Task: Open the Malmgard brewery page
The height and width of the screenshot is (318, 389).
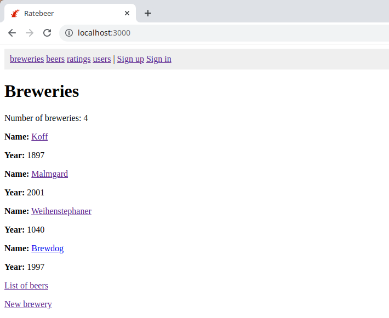Action: click(x=50, y=174)
